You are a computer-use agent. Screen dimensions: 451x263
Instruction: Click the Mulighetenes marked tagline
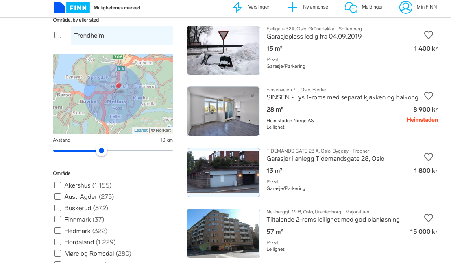(117, 8)
